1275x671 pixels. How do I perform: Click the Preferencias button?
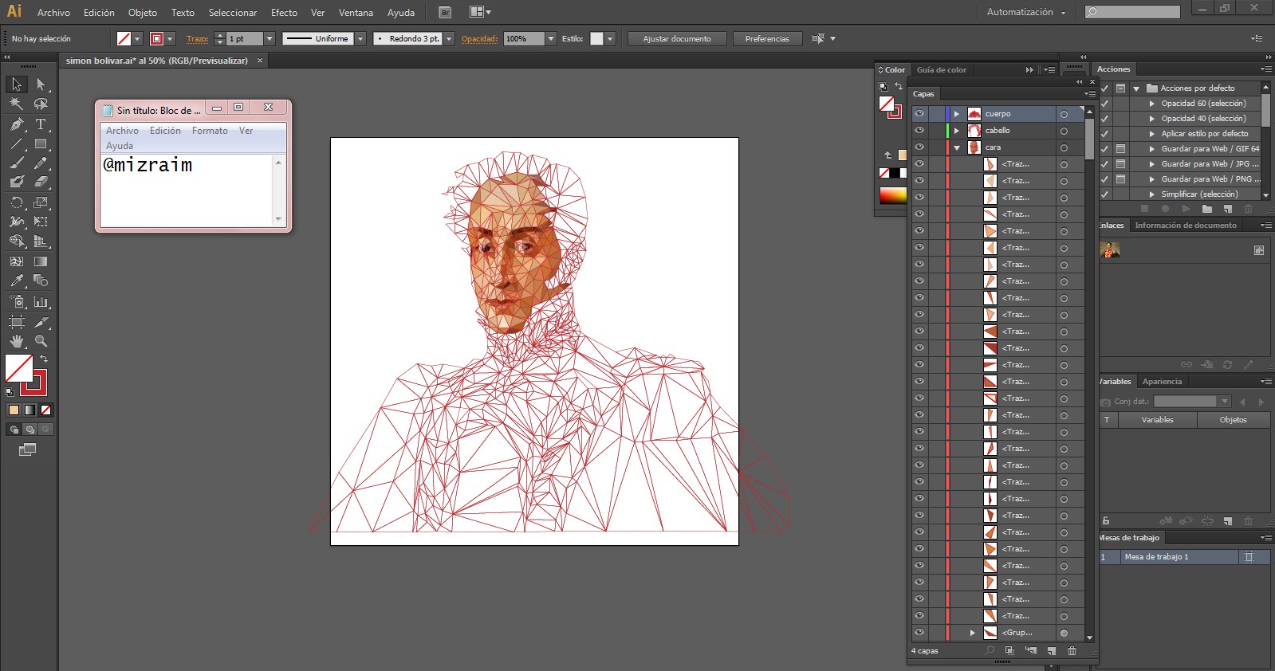coord(767,38)
